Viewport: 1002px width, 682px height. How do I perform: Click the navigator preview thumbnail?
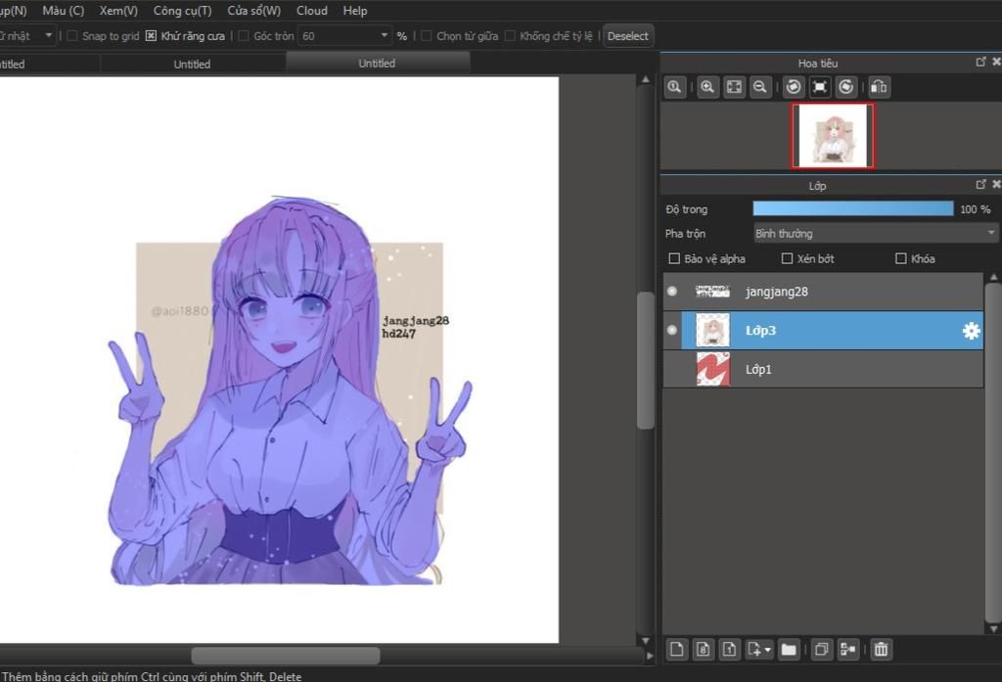(834, 136)
